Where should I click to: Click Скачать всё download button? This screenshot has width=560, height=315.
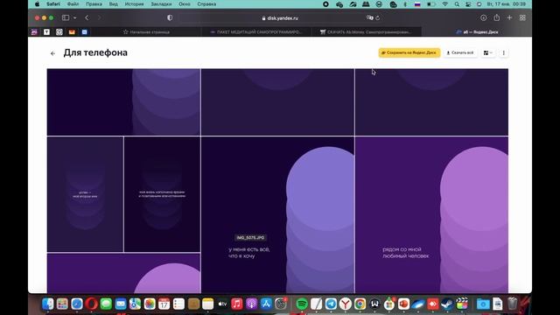tap(460, 52)
